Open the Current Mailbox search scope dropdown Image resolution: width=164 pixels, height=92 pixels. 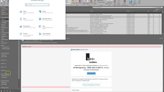[159, 7]
